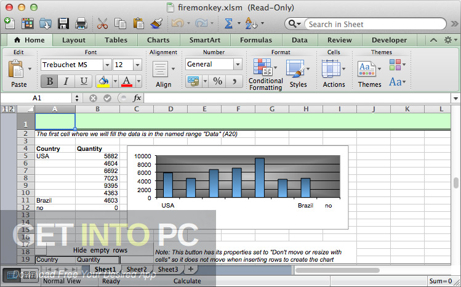Image resolution: width=461 pixels, height=287 pixels.
Task: Click the Redo arrow icon
Action: (x=201, y=23)
